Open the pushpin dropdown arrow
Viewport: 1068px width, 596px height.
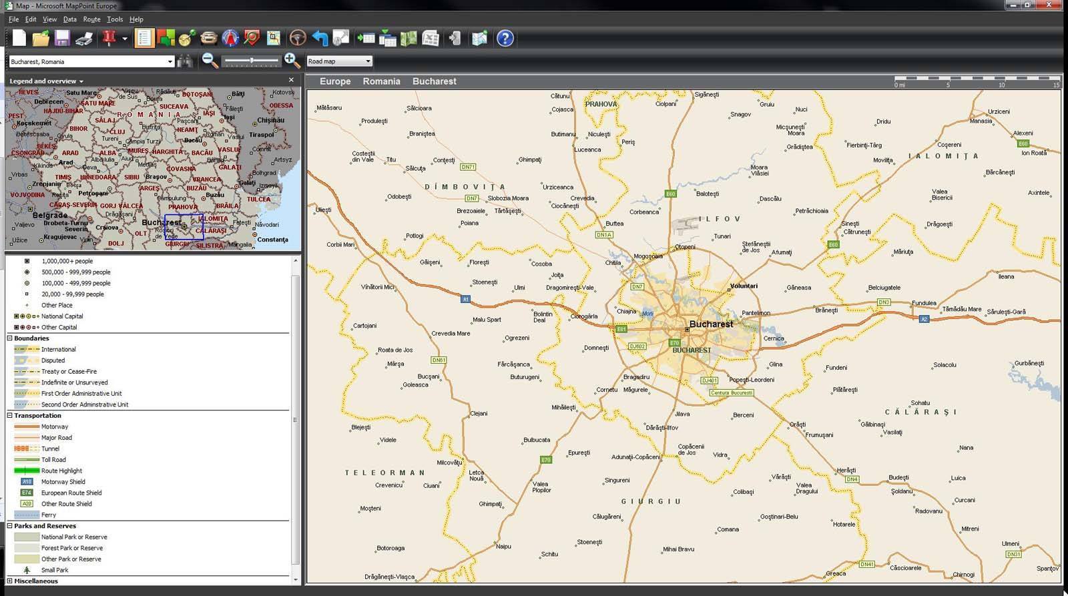click(125, 39)
